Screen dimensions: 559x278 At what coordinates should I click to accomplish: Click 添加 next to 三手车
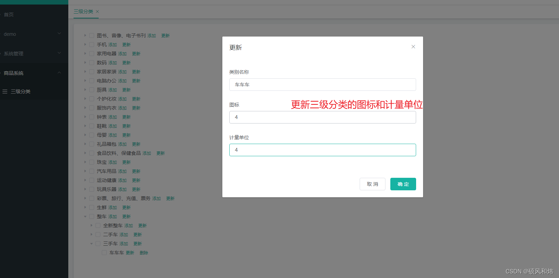[124, 244]
